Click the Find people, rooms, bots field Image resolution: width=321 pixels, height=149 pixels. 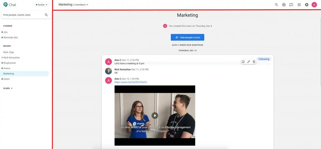tap(24, 15)
